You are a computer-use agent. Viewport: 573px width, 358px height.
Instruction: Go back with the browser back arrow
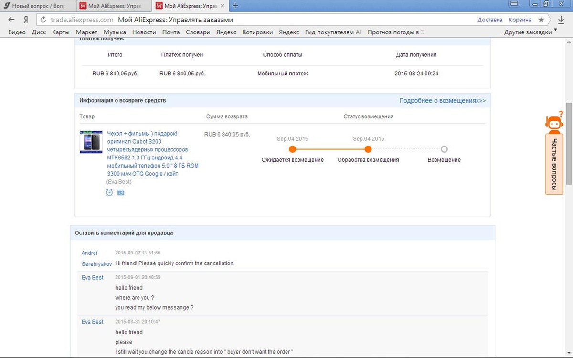click(11, 20)
